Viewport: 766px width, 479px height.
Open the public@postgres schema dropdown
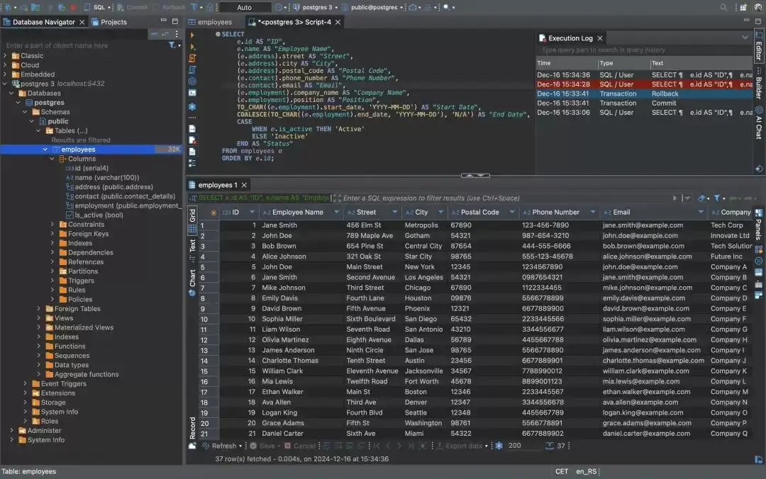[372, 7]
